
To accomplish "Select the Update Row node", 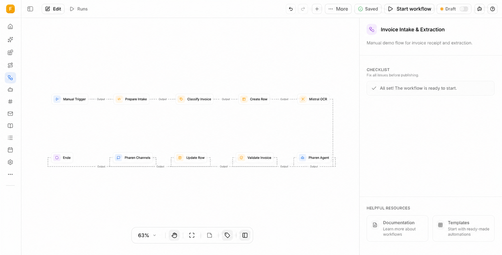I will pyautogui.click(x=191, y=158).
